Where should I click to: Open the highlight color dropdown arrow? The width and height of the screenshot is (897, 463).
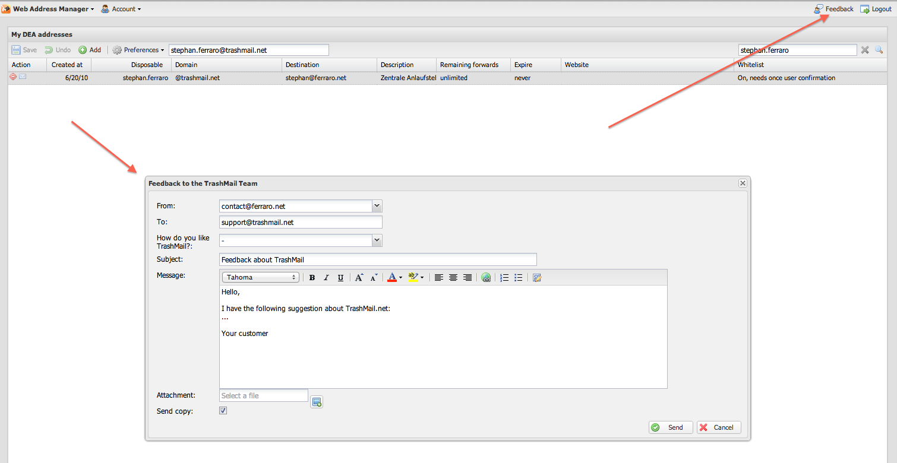click(x=422, y=277)
